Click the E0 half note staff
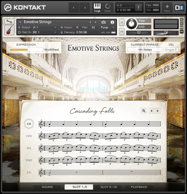This screenshot has height=194, width=187. click(100, 172)
